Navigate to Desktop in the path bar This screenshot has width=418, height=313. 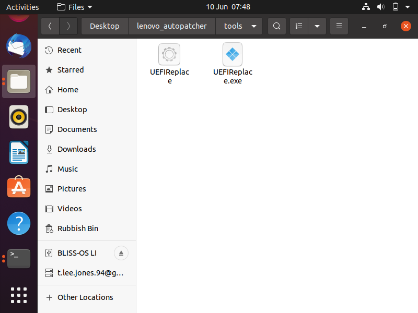(104, 26)
